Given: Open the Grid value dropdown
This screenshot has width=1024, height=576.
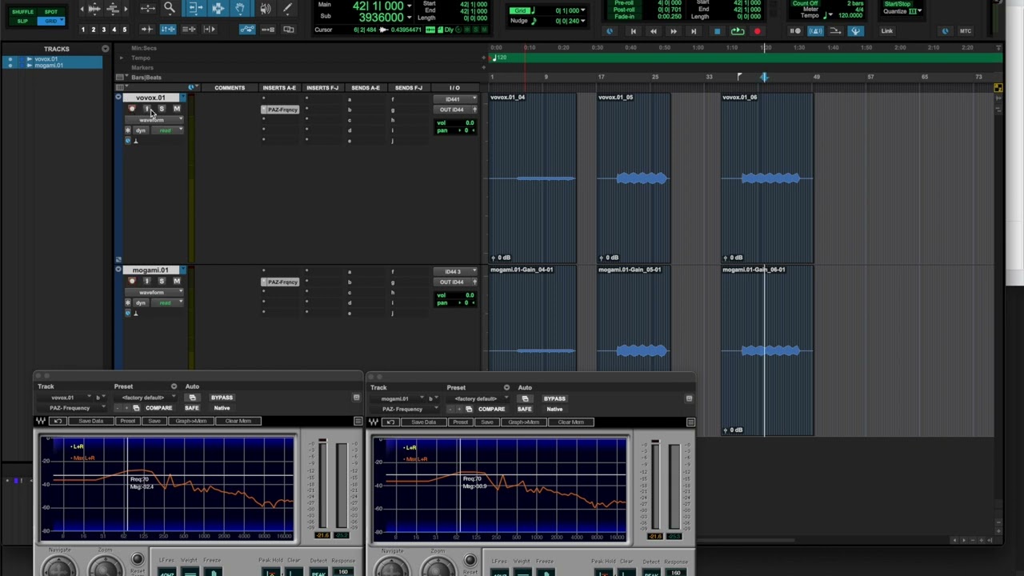Looking at the screenshot, I should [582, 10].
